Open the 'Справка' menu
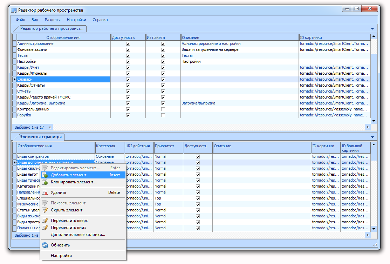 (100, 20)
